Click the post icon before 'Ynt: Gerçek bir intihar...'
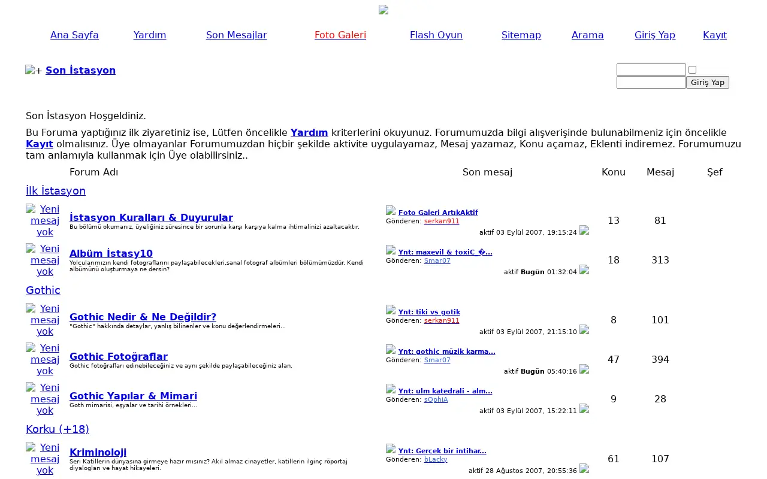The width and height of the screenshot is (767, 479). coord(391,449)
